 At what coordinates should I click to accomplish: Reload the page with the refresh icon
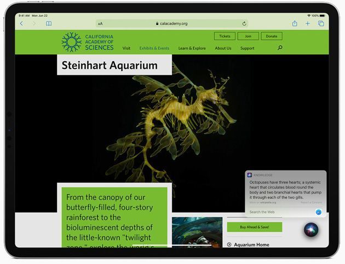tap(244, 24)
